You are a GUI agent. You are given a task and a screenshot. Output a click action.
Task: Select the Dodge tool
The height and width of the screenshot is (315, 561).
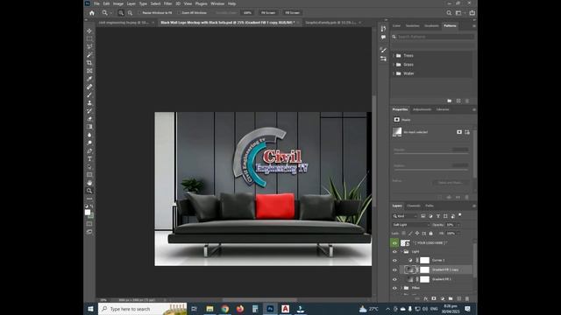[x=89, y=143]
